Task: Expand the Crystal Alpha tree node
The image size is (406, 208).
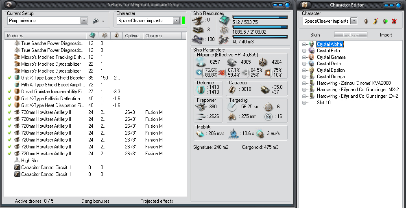Action: coord(304,44)
